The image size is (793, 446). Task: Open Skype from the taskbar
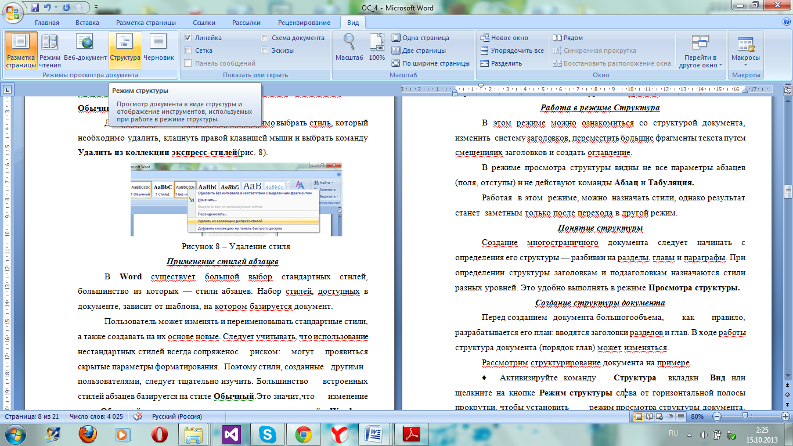(268, 434)
